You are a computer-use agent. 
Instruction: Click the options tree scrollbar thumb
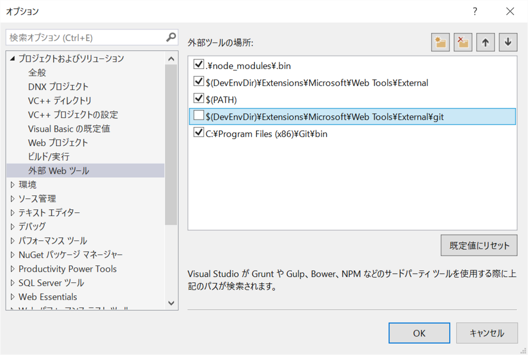(x=171, y=145)
